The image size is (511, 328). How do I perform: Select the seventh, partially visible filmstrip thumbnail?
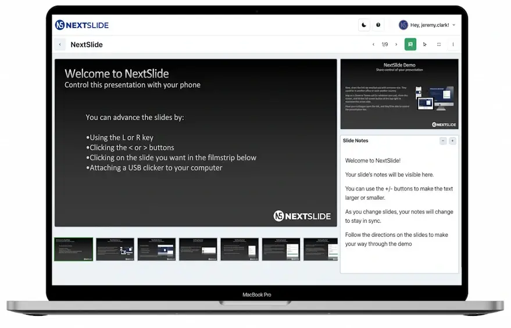[x=321, y=249]
